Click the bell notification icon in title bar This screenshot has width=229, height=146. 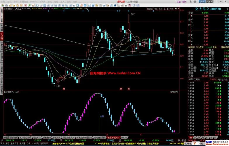[x=191, y=2]
